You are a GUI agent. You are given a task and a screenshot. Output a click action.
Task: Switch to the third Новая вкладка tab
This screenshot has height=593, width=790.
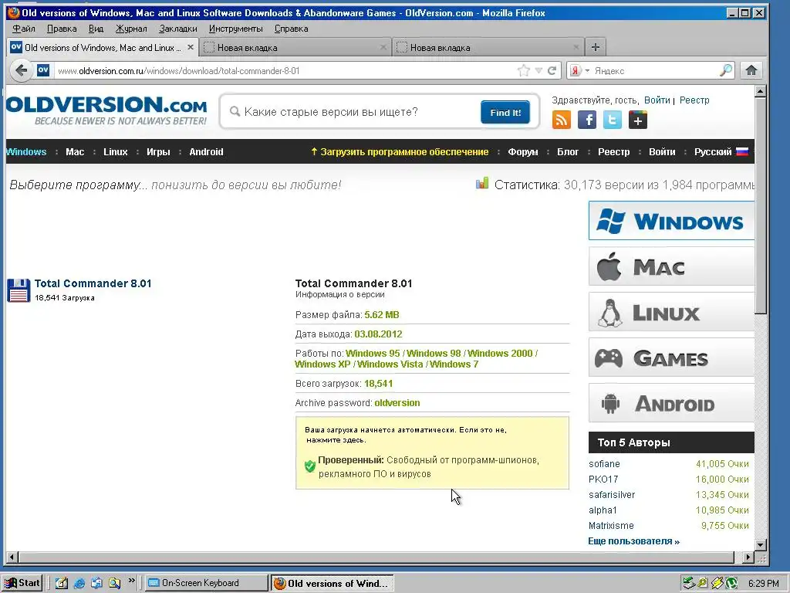[488, 47]
